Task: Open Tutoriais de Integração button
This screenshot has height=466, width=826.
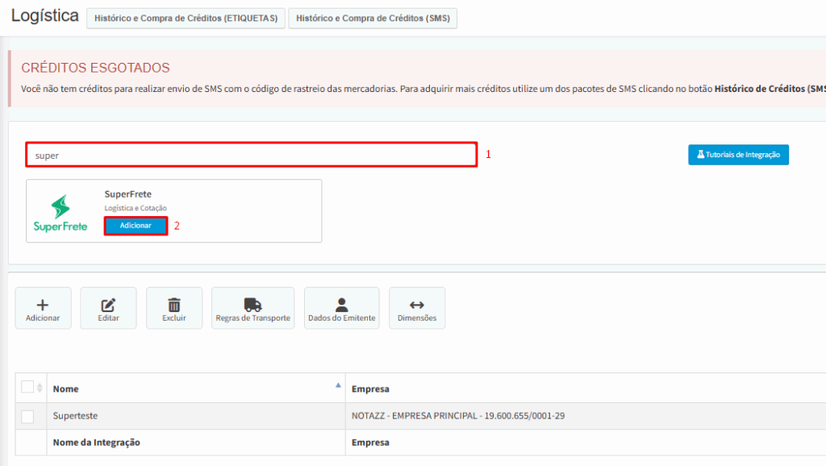Action: tap(738, 155)
